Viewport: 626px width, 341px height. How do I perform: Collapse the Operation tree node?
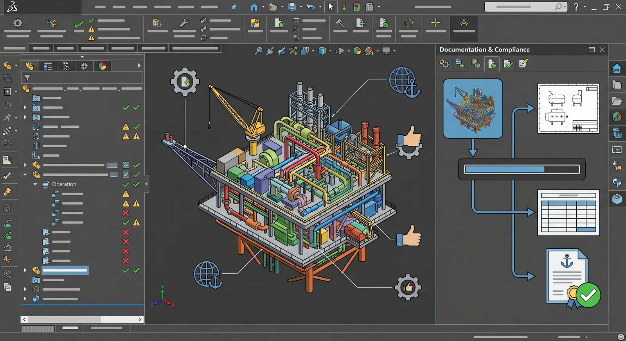[35, 184]
